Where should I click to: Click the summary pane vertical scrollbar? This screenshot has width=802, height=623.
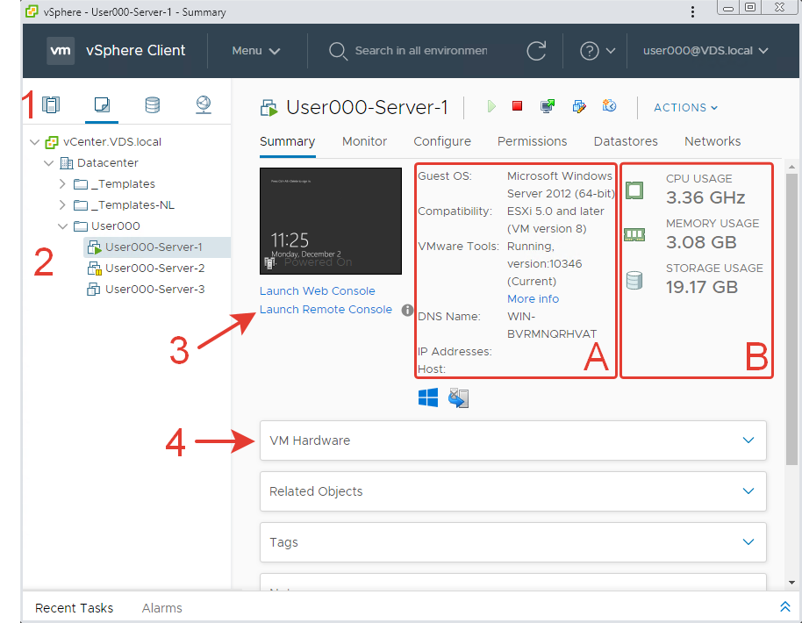(791, 319)
